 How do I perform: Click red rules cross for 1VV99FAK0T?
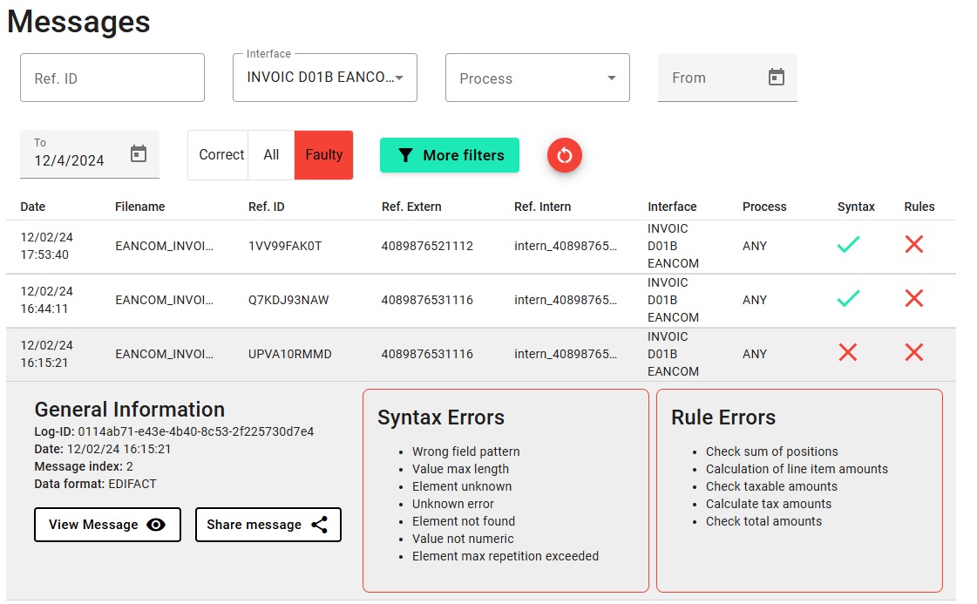click(x=913, y=246)
